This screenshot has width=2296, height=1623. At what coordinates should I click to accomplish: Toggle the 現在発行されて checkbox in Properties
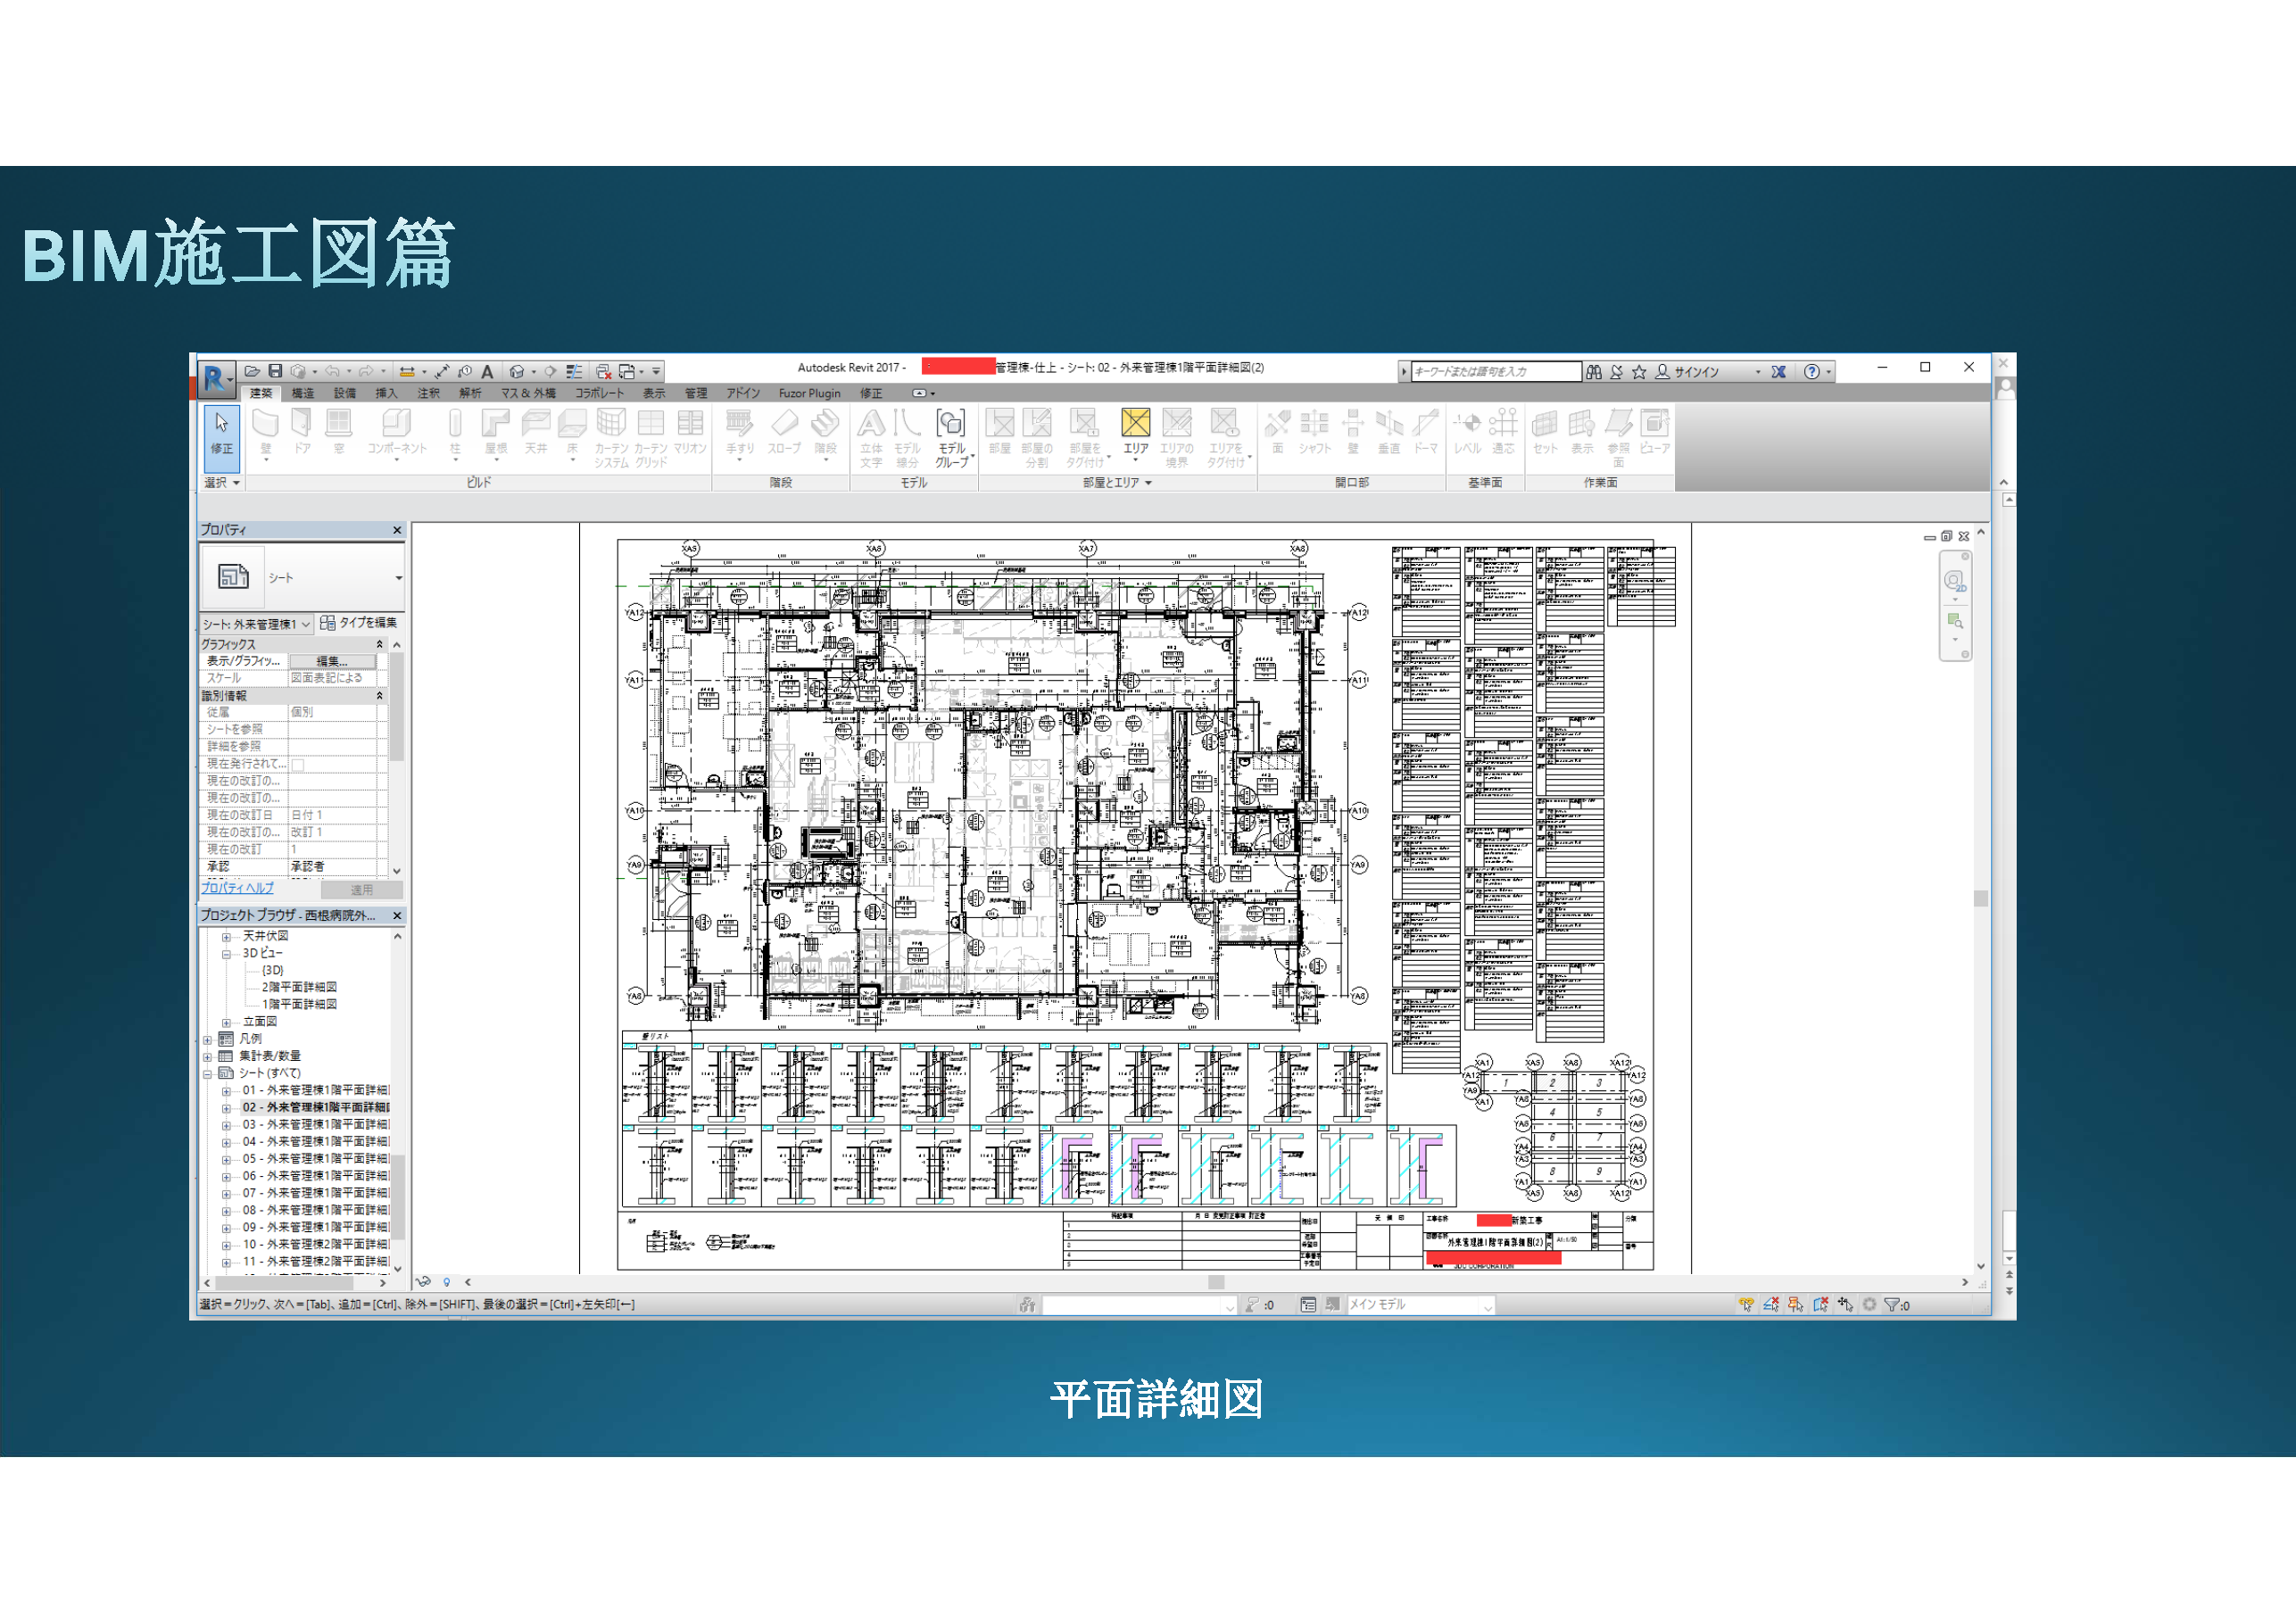(x=298, y=765)
